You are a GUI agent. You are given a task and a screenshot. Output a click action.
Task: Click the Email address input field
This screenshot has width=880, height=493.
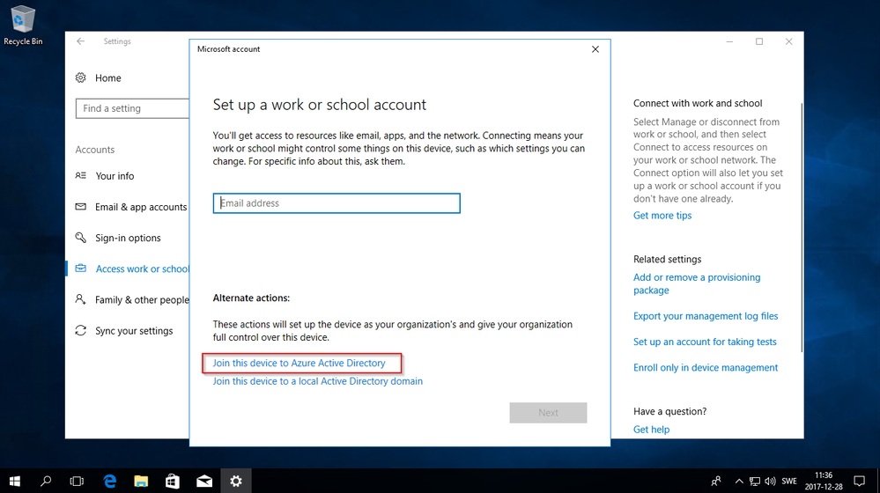(x=336, y=203)
